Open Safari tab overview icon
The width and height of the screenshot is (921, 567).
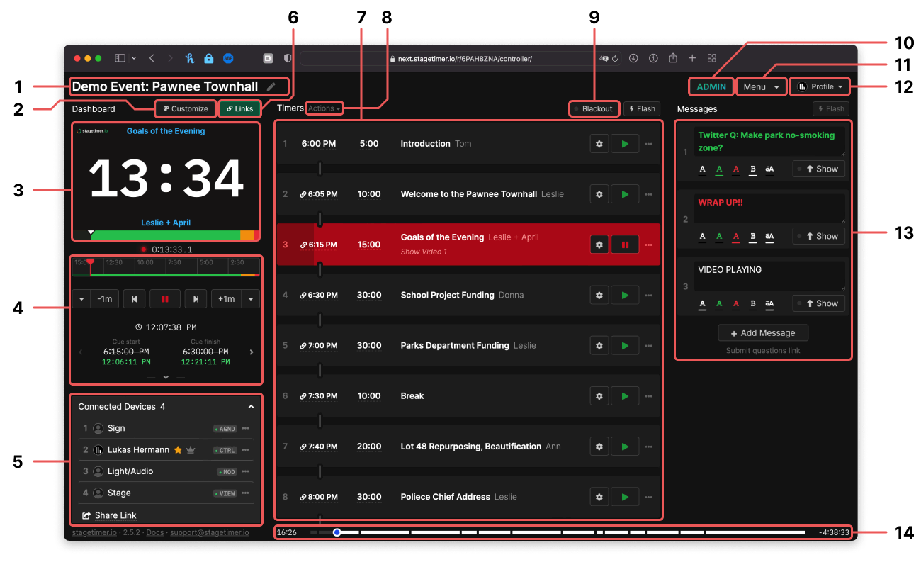click(712, 58)
